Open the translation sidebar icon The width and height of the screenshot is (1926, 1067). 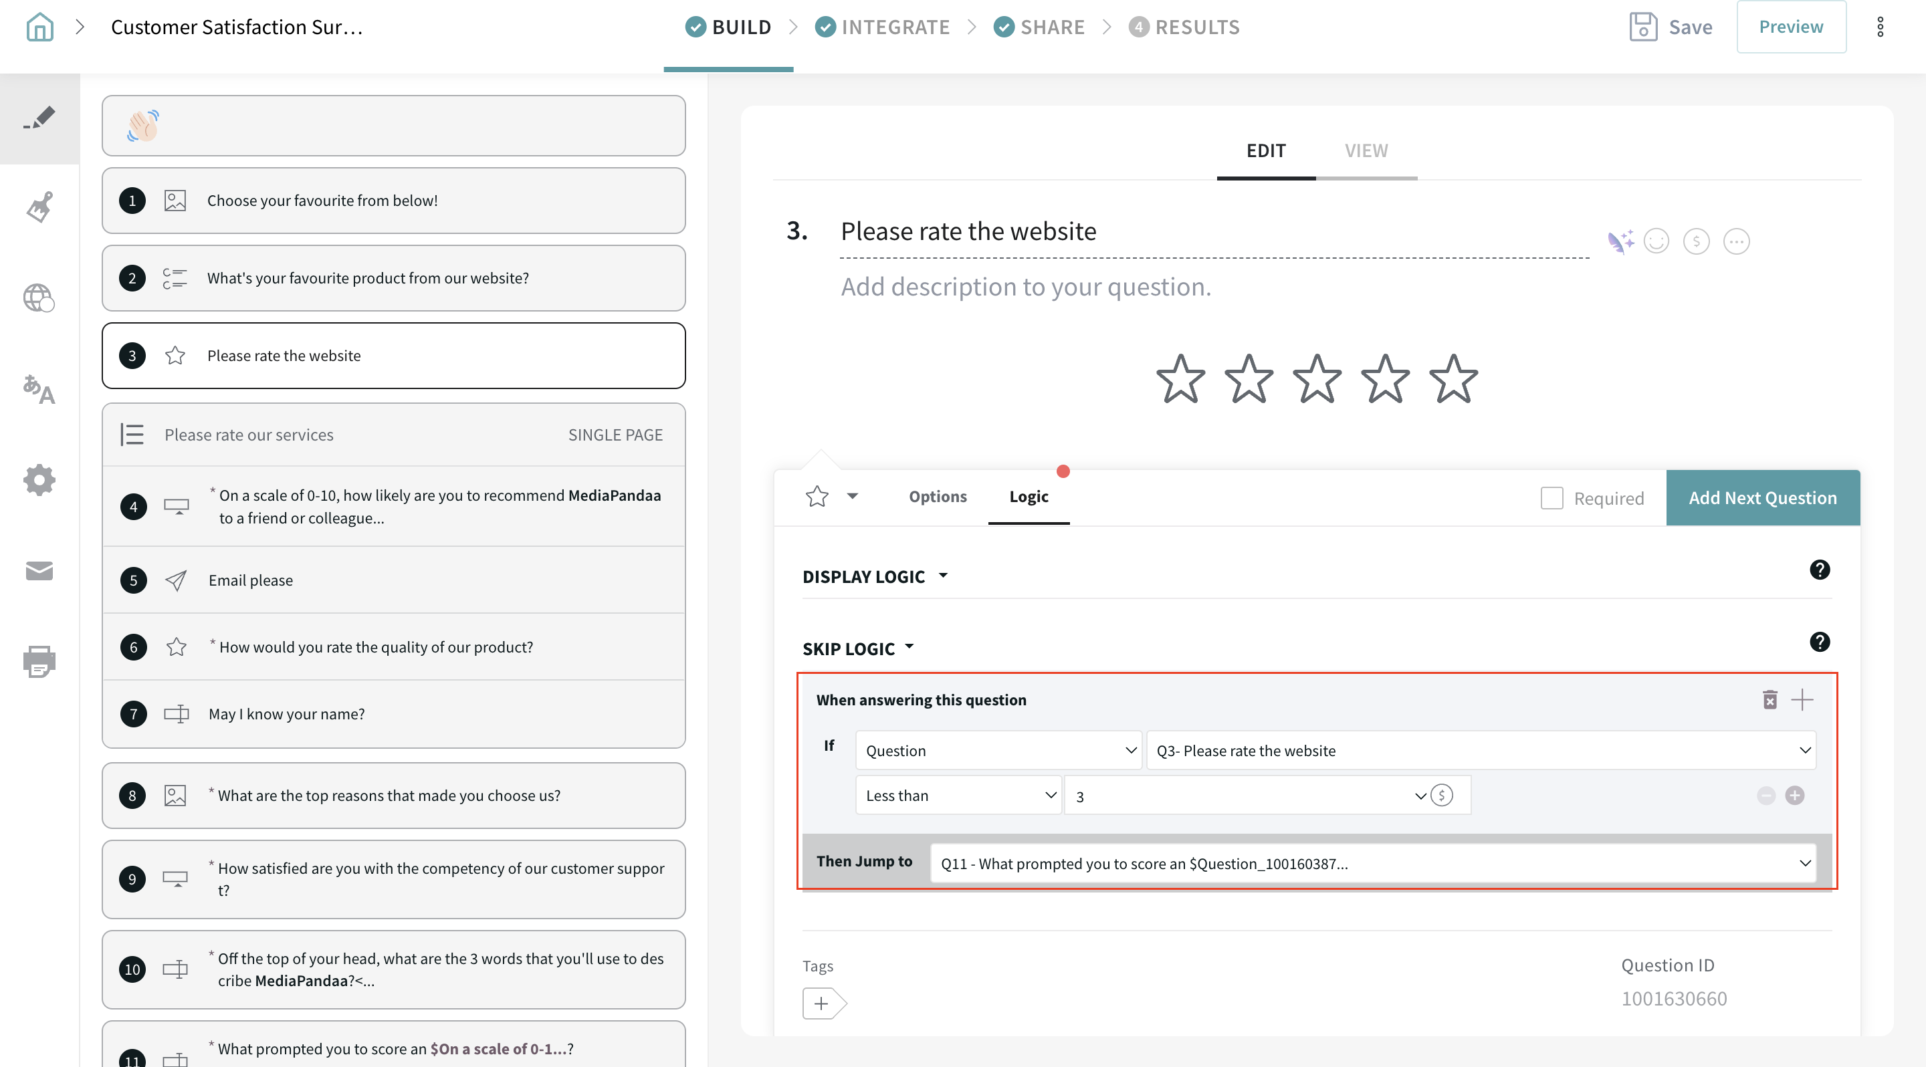(39, 389)
